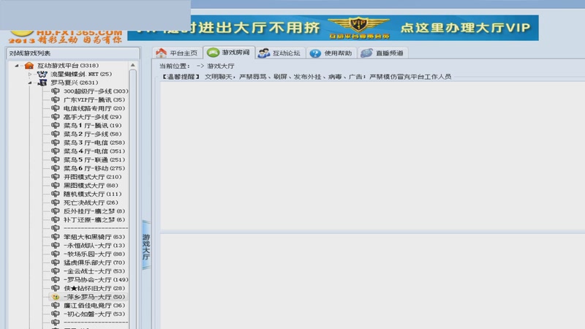Screen dimensions: 585x329
Task: Click the room icon for 菜鸟1厅-腾讯
Action: pos(56,125)
